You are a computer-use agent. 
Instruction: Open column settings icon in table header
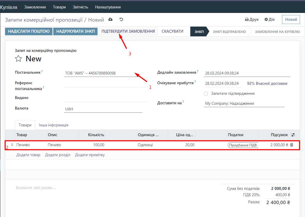tap(293, 135)
